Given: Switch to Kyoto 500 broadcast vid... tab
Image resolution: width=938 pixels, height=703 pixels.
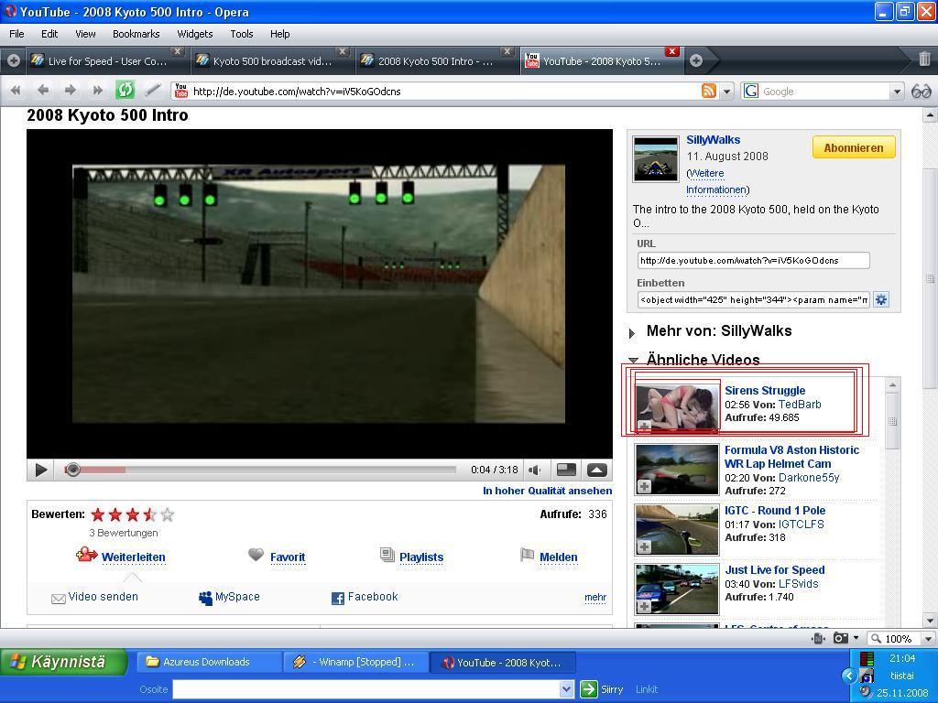Looking at the screenshot, I should click(271, 61).
